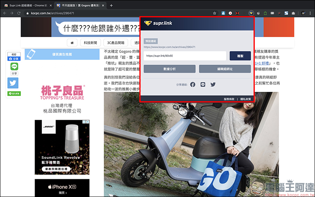Click the supr.link logo in popup header
The image size is (315, 197).
coord(158,23)
